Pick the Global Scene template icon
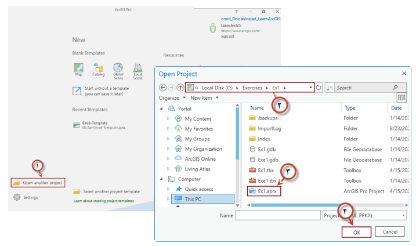416x246 pixels. 118,67
